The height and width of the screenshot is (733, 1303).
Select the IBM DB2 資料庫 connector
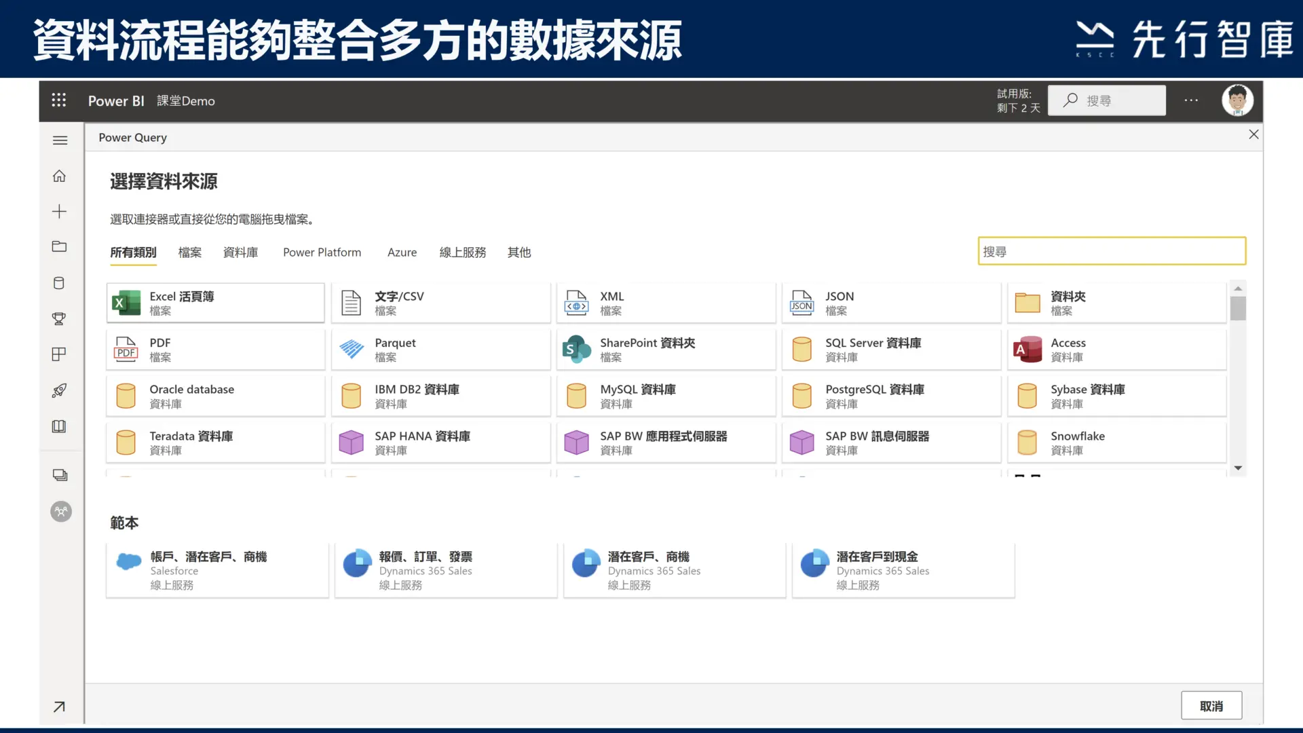click(441, 396)
